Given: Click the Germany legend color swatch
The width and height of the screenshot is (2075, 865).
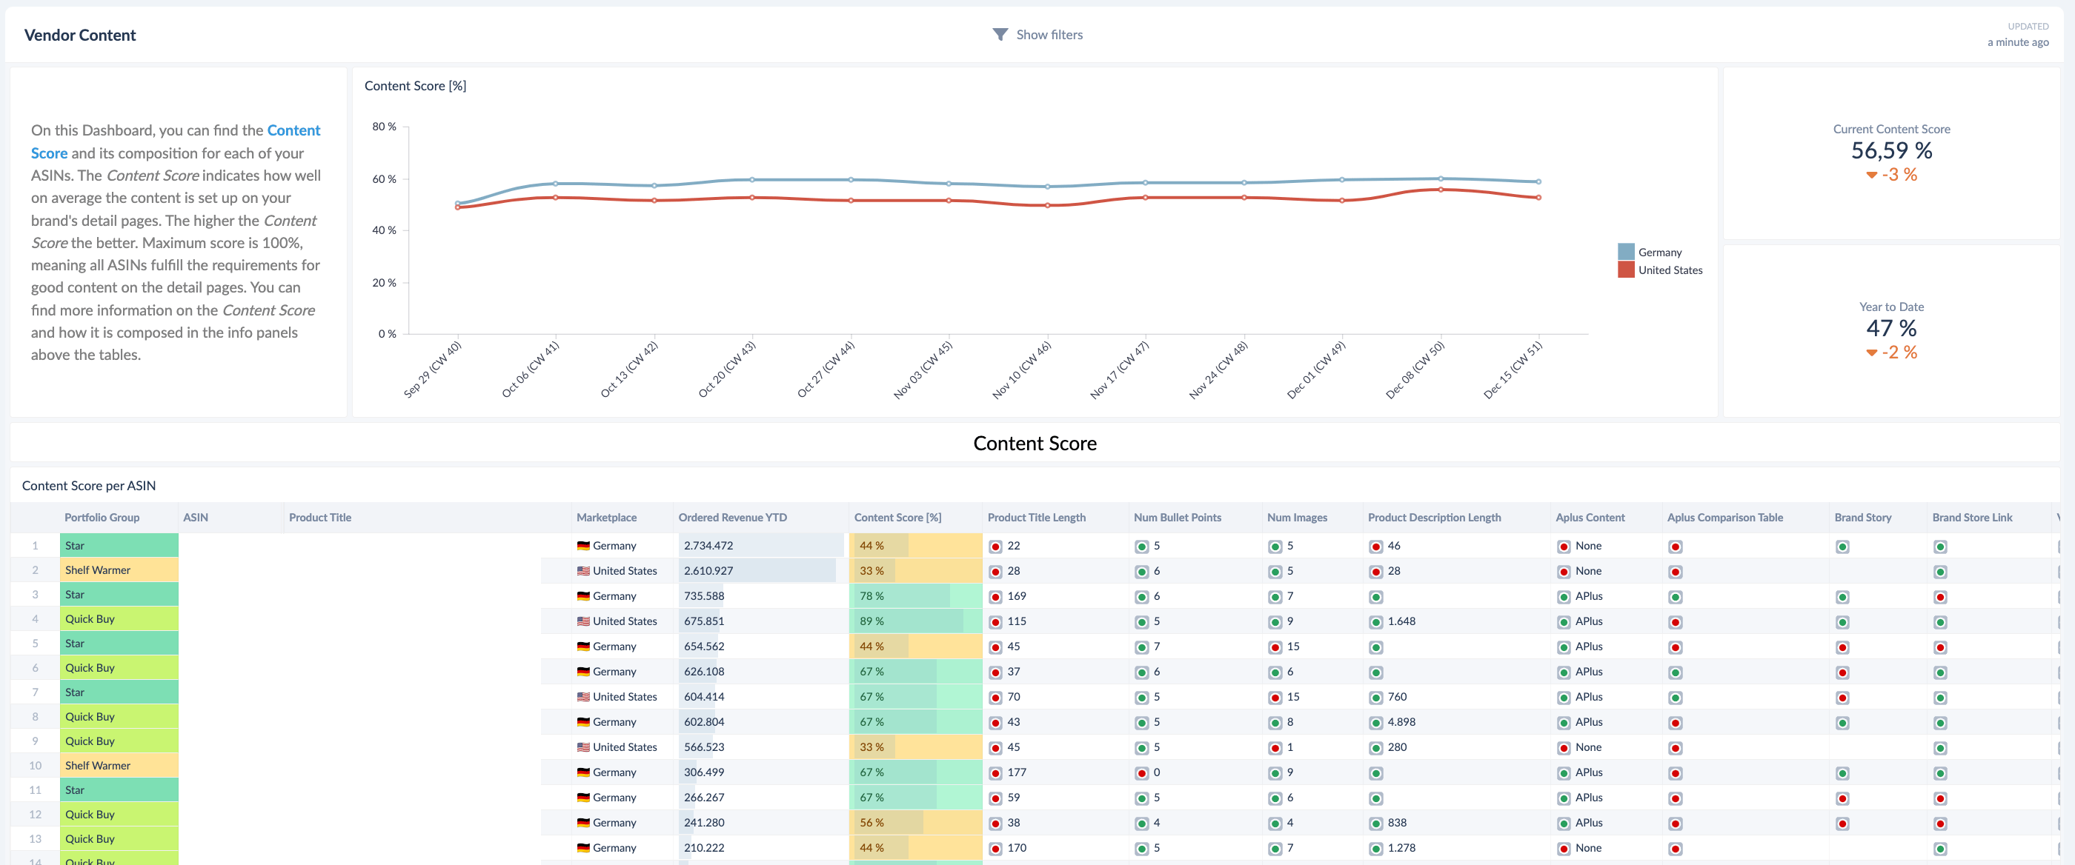Looking at the screenshot, I should click(x=1625, y=252).
